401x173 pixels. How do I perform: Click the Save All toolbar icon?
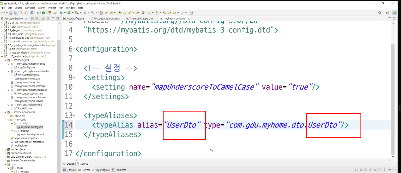click(x=16, y=13)
